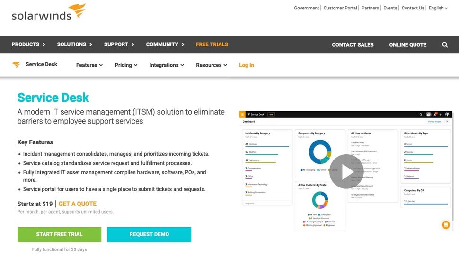This screenshot has height=258, width=459.
Task: Click the Request Demo button
Action: [149, 235]
